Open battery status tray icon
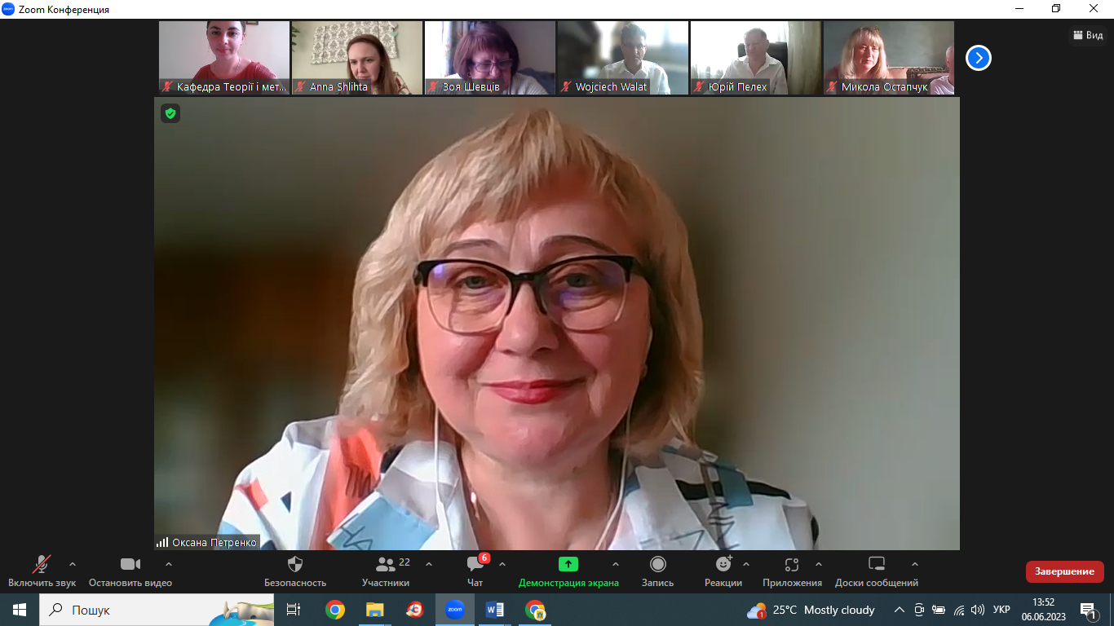This screenshot has height=626, width=1114. point(939,610)
